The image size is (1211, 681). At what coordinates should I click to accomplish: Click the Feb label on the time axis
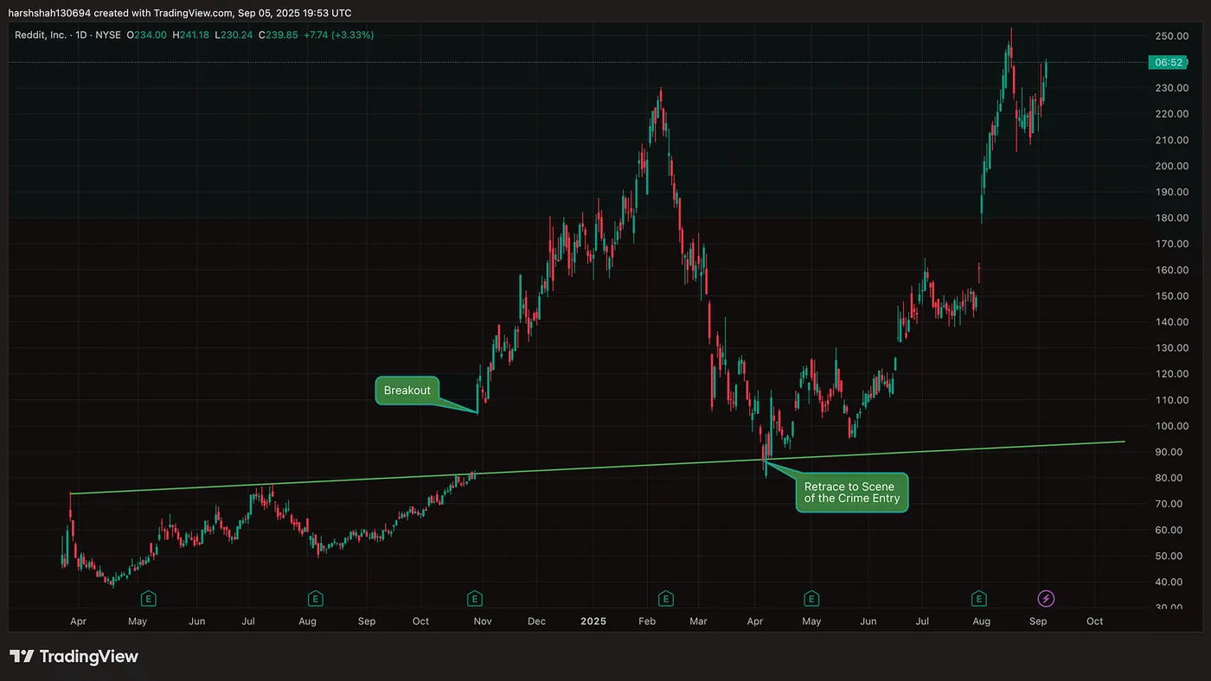[x=648, y=621]
